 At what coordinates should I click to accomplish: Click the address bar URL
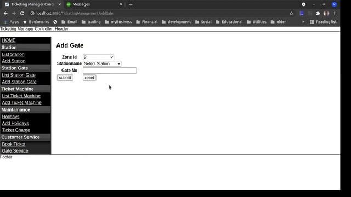pyautogui.click(x=75, y=13)
